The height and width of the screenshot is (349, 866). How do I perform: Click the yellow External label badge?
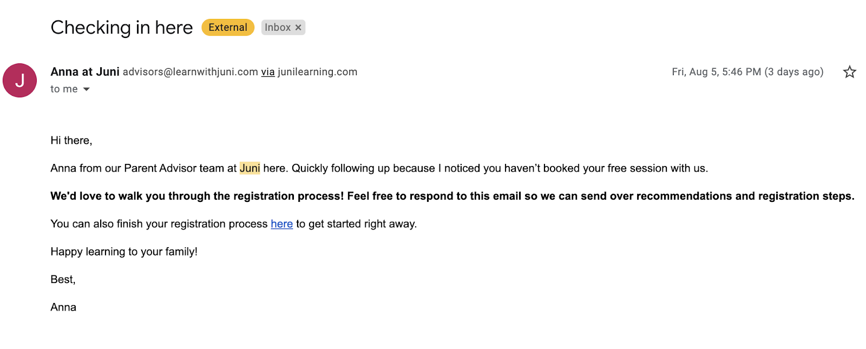[228, 28]
